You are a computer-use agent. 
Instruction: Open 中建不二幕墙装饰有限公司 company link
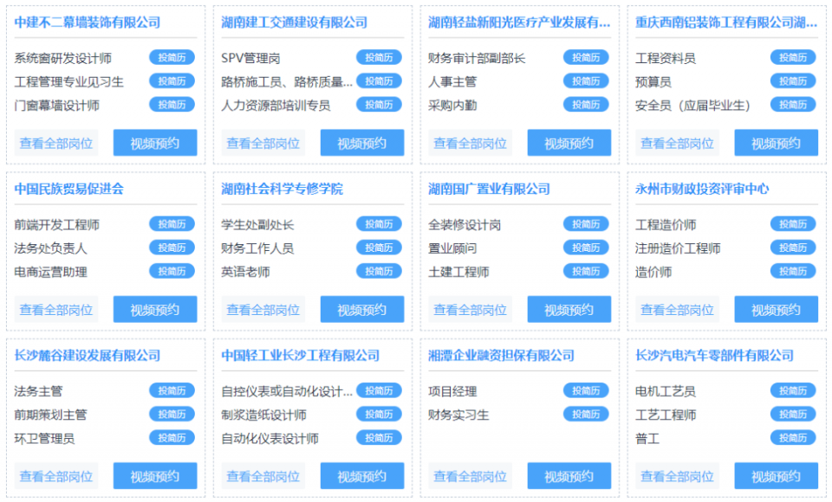coord(88,23)
